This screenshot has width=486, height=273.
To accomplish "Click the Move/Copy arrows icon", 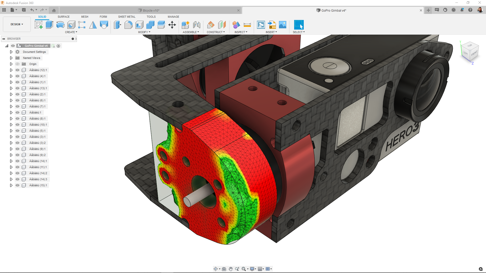I will click(172, 25).
